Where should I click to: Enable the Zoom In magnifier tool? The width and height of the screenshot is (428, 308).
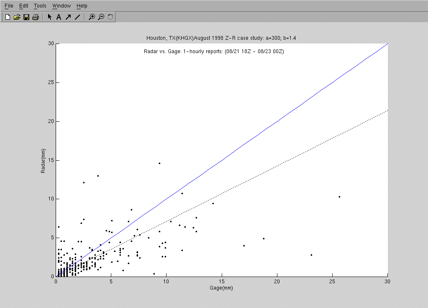pyautogui.click(x=92, y=17)
